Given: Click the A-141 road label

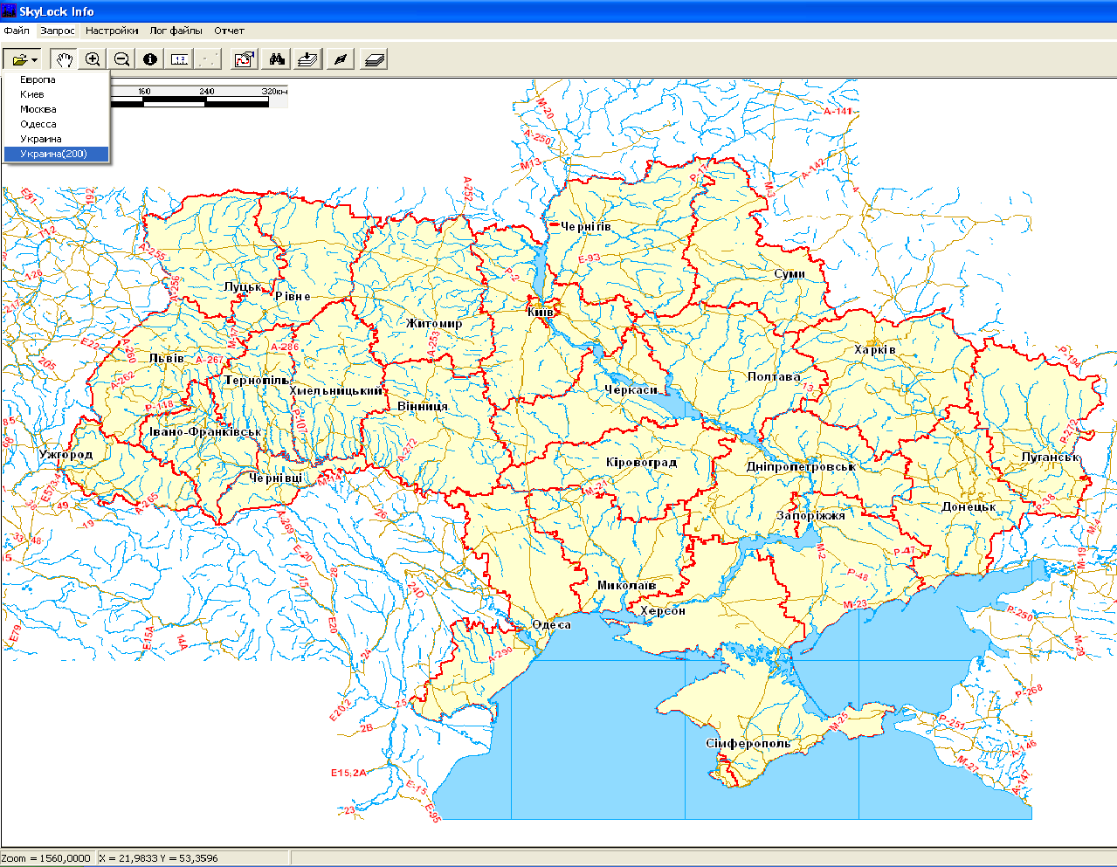Looking at the screenshot, I should 838,112.
